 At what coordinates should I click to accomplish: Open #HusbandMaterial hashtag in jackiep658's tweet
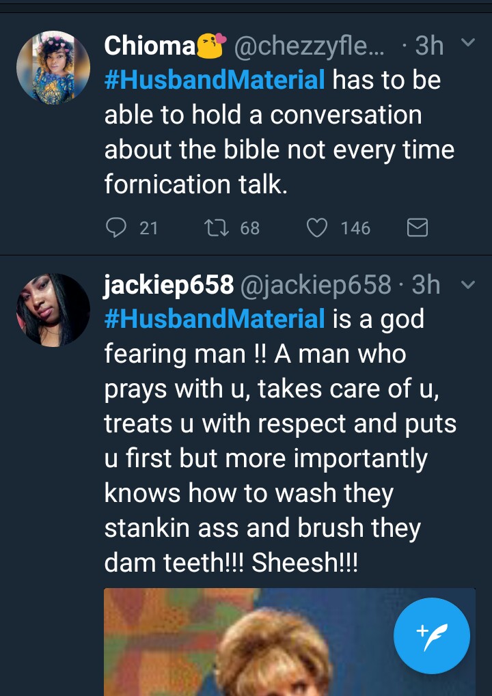pos(215,319)
